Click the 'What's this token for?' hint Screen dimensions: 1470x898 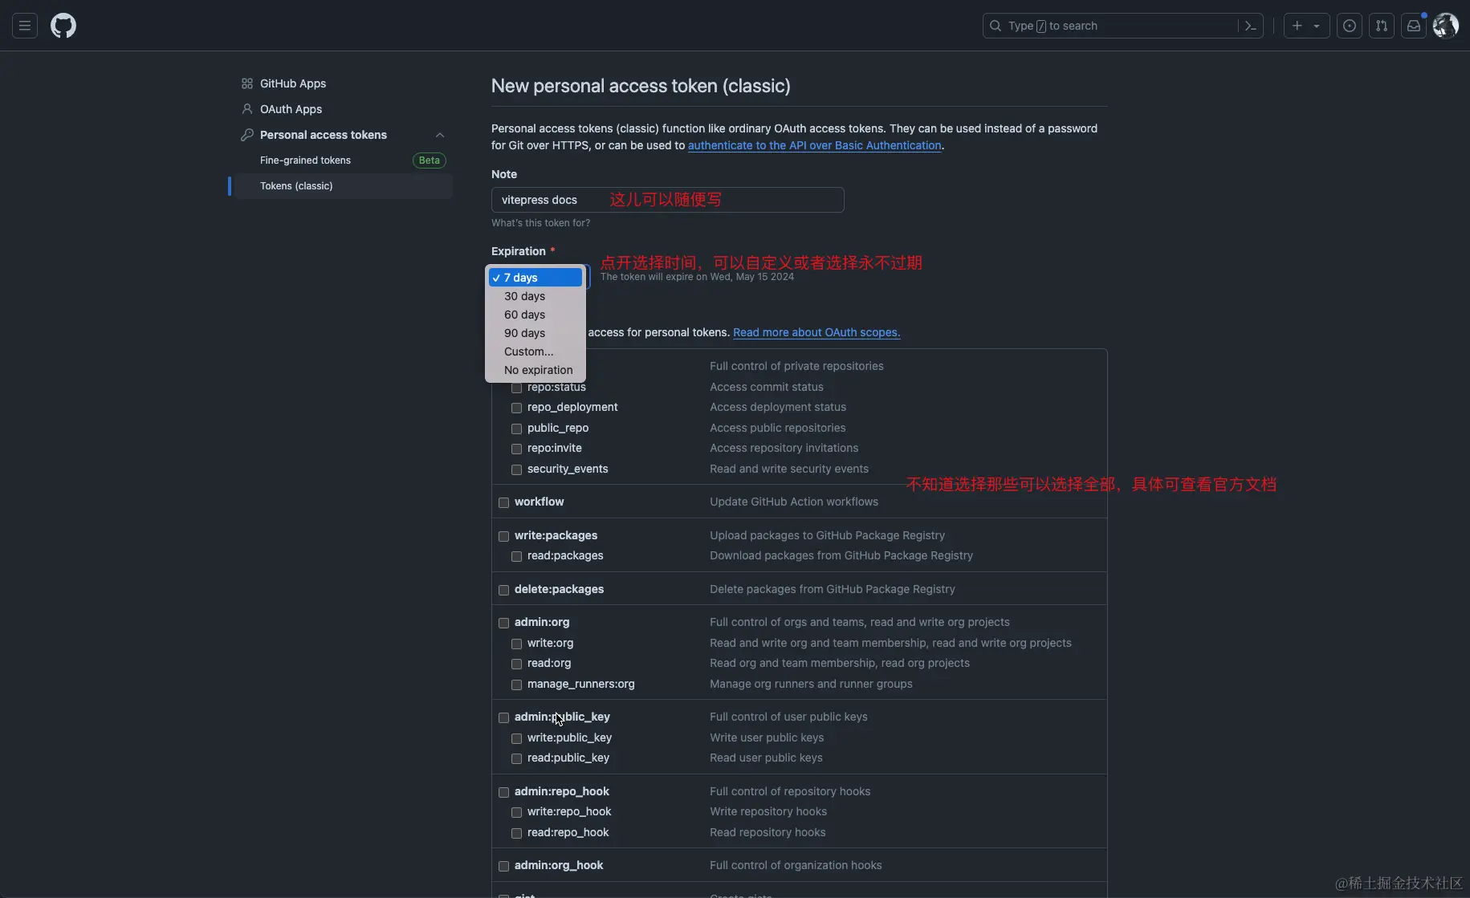point(540,223)
